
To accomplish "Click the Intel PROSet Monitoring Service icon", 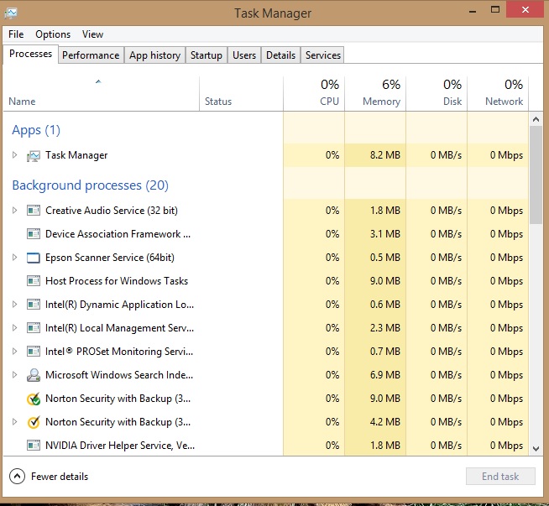I will tap(34, 352).
